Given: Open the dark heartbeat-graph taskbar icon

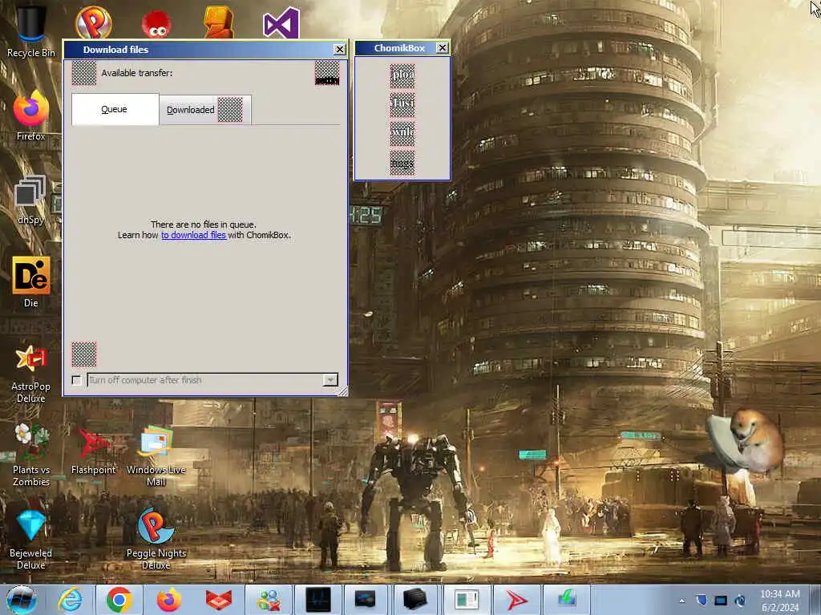Looking at the screenshot, I should point(318,600).
